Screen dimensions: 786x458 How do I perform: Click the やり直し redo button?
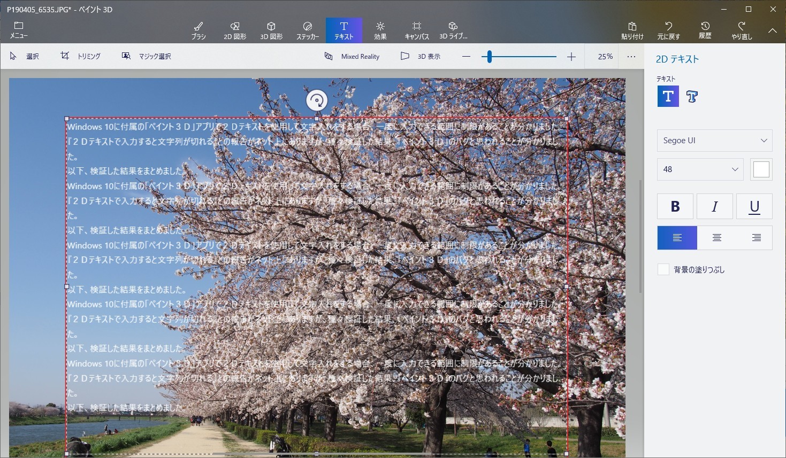tap(742, 30)
